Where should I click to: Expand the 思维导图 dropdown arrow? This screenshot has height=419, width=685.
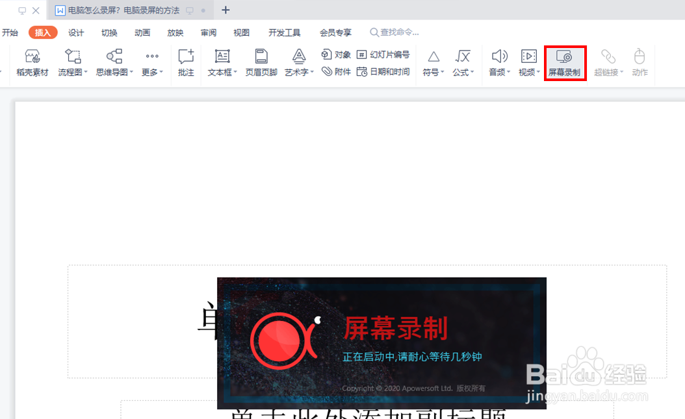[x=131, y=72]
